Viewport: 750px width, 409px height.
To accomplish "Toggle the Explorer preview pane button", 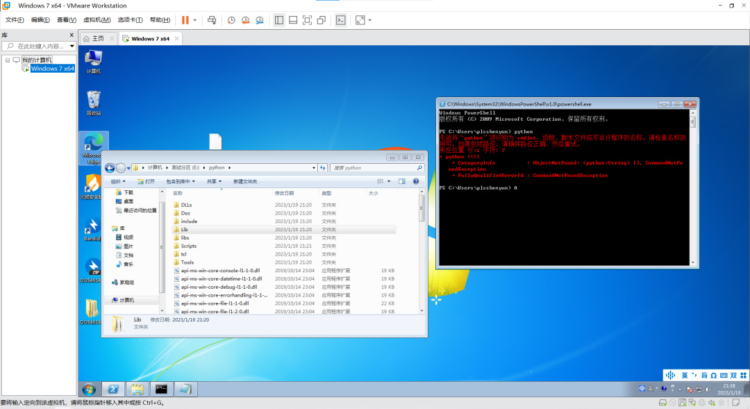I will tap(401, 181).
